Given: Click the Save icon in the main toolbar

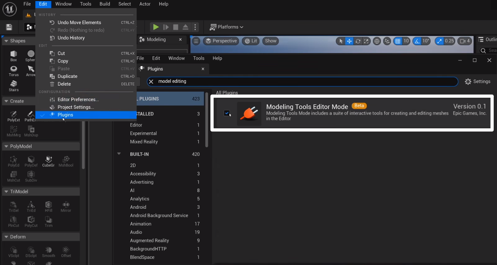Looking at the screenshot, I should 9,27.
